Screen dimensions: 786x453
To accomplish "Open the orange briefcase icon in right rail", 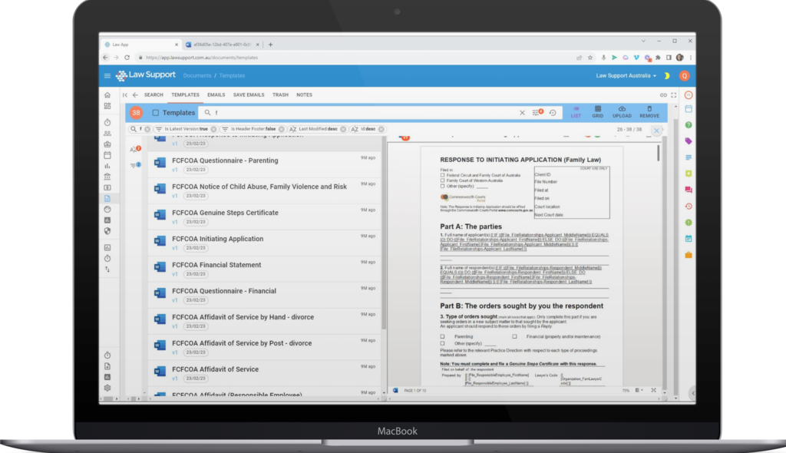I will pos(689,255).
